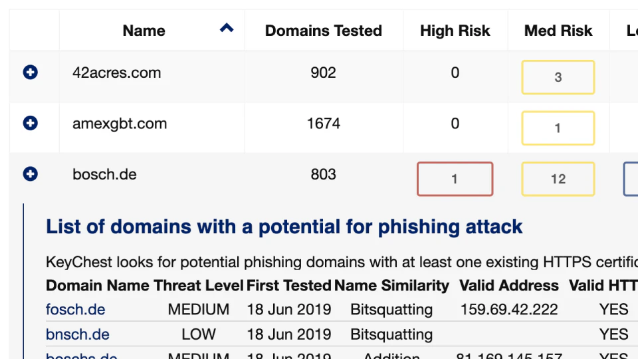
Task: Click the fosch.de IP address 159.69.42.222
Action: (x=509, y=310)
